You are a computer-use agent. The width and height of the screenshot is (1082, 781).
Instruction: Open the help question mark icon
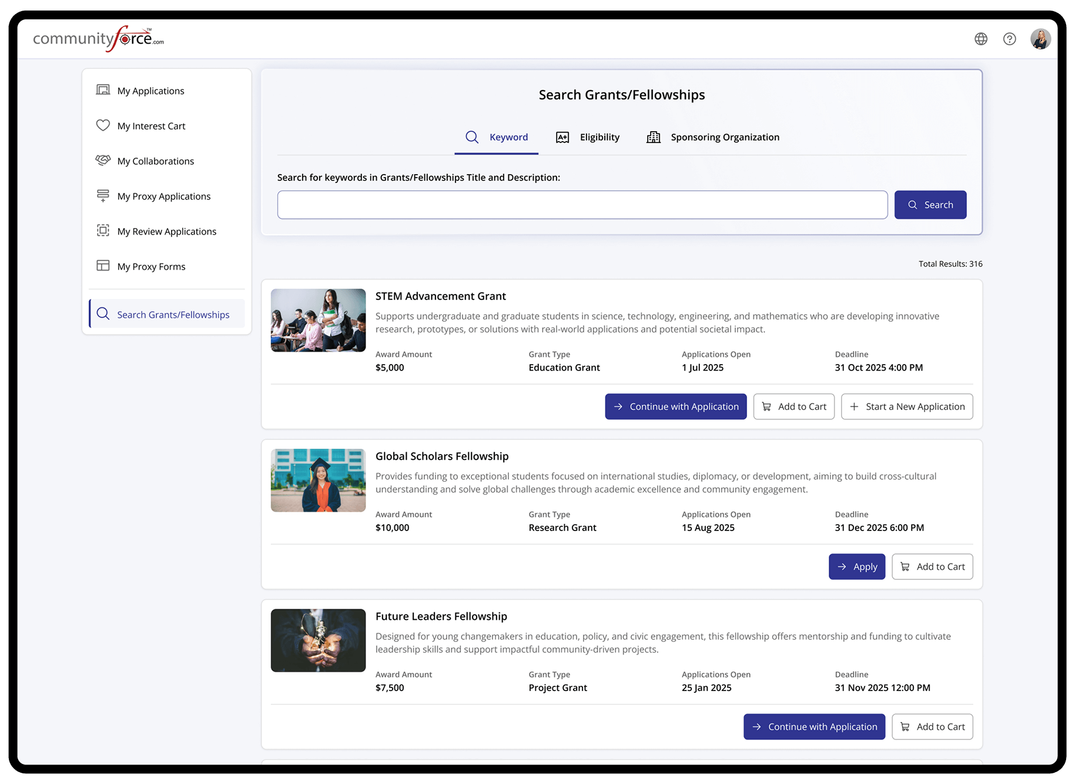coord(1009,39)
